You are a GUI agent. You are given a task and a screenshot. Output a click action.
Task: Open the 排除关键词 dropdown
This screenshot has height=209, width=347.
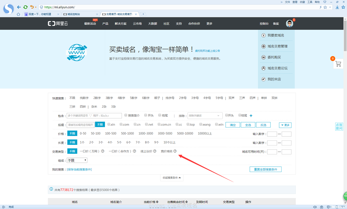point(205,116)
